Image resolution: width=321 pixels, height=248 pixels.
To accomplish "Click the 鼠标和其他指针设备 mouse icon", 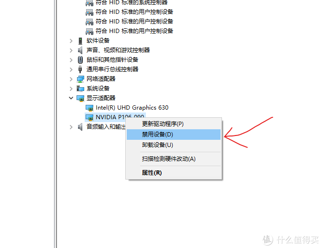I will [x=80, y=60].
